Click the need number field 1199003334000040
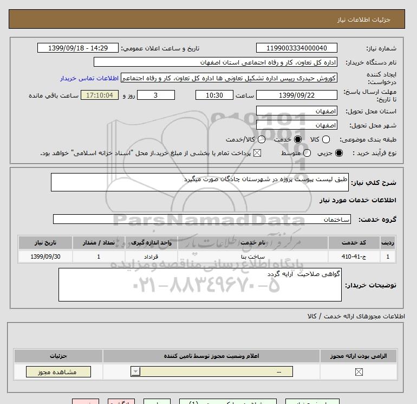Viewport: 417px width, 404px height. (297, 48)
